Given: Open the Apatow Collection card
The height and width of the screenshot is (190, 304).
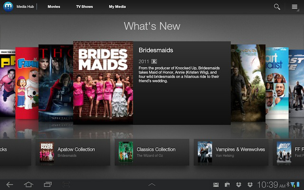Looking at the screenshot, I should (x=73, y=152).
